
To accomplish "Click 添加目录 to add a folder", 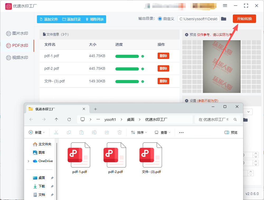I will coord(72,19).
